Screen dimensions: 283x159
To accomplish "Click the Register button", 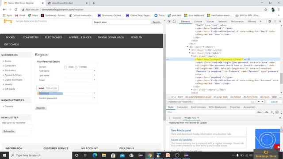I will tap(41, 108).
